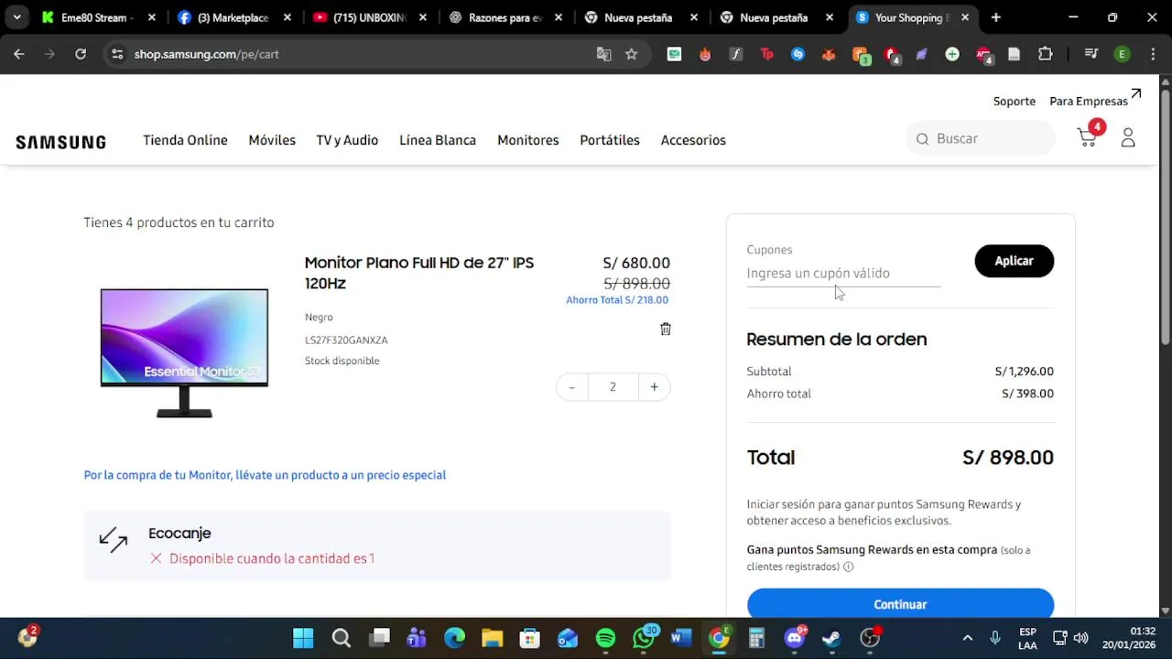The image size is (1172, 659).
Task: Click the Buscar search field
Action: [x=981, y=138]
